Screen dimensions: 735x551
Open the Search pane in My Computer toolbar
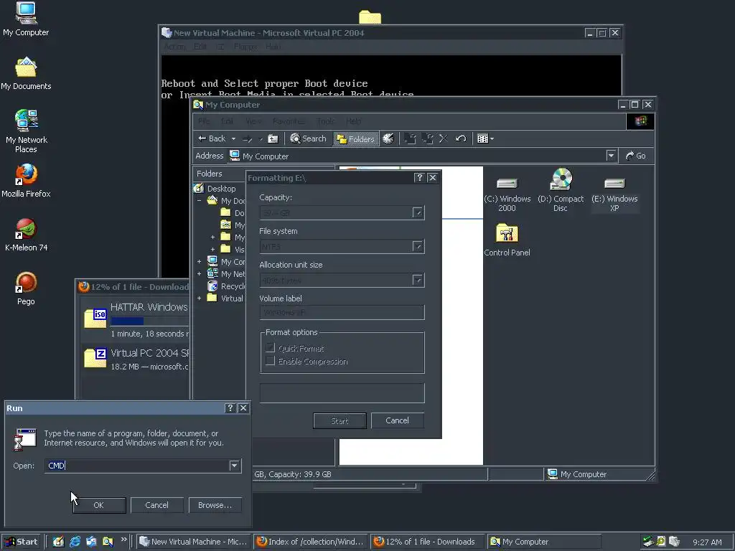tap(308, 138)
